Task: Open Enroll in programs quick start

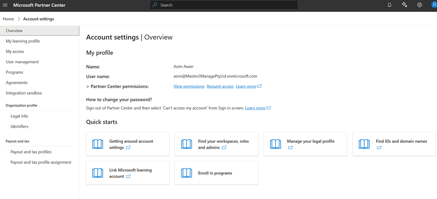Action: pyautogui.click(x=217, y=173)
